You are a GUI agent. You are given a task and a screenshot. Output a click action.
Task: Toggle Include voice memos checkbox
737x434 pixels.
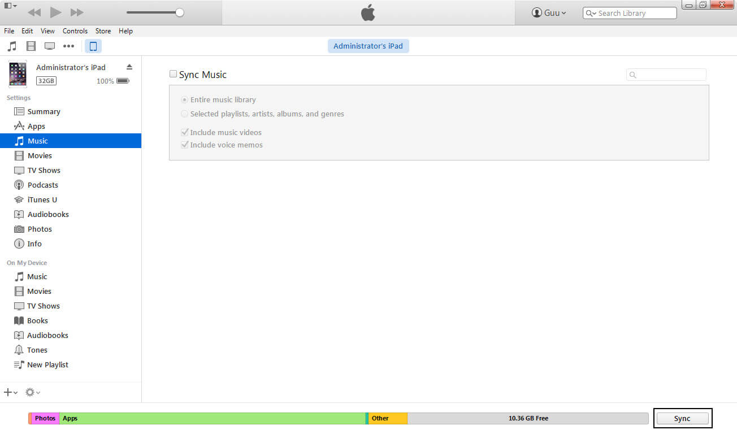184,145
